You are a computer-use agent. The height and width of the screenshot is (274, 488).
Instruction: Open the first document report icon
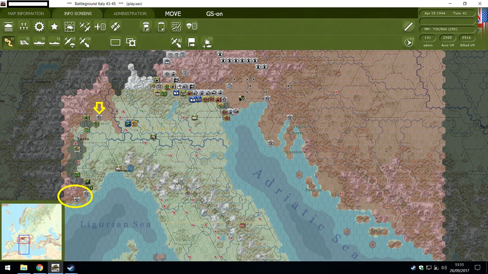click(x=146, y=26)
